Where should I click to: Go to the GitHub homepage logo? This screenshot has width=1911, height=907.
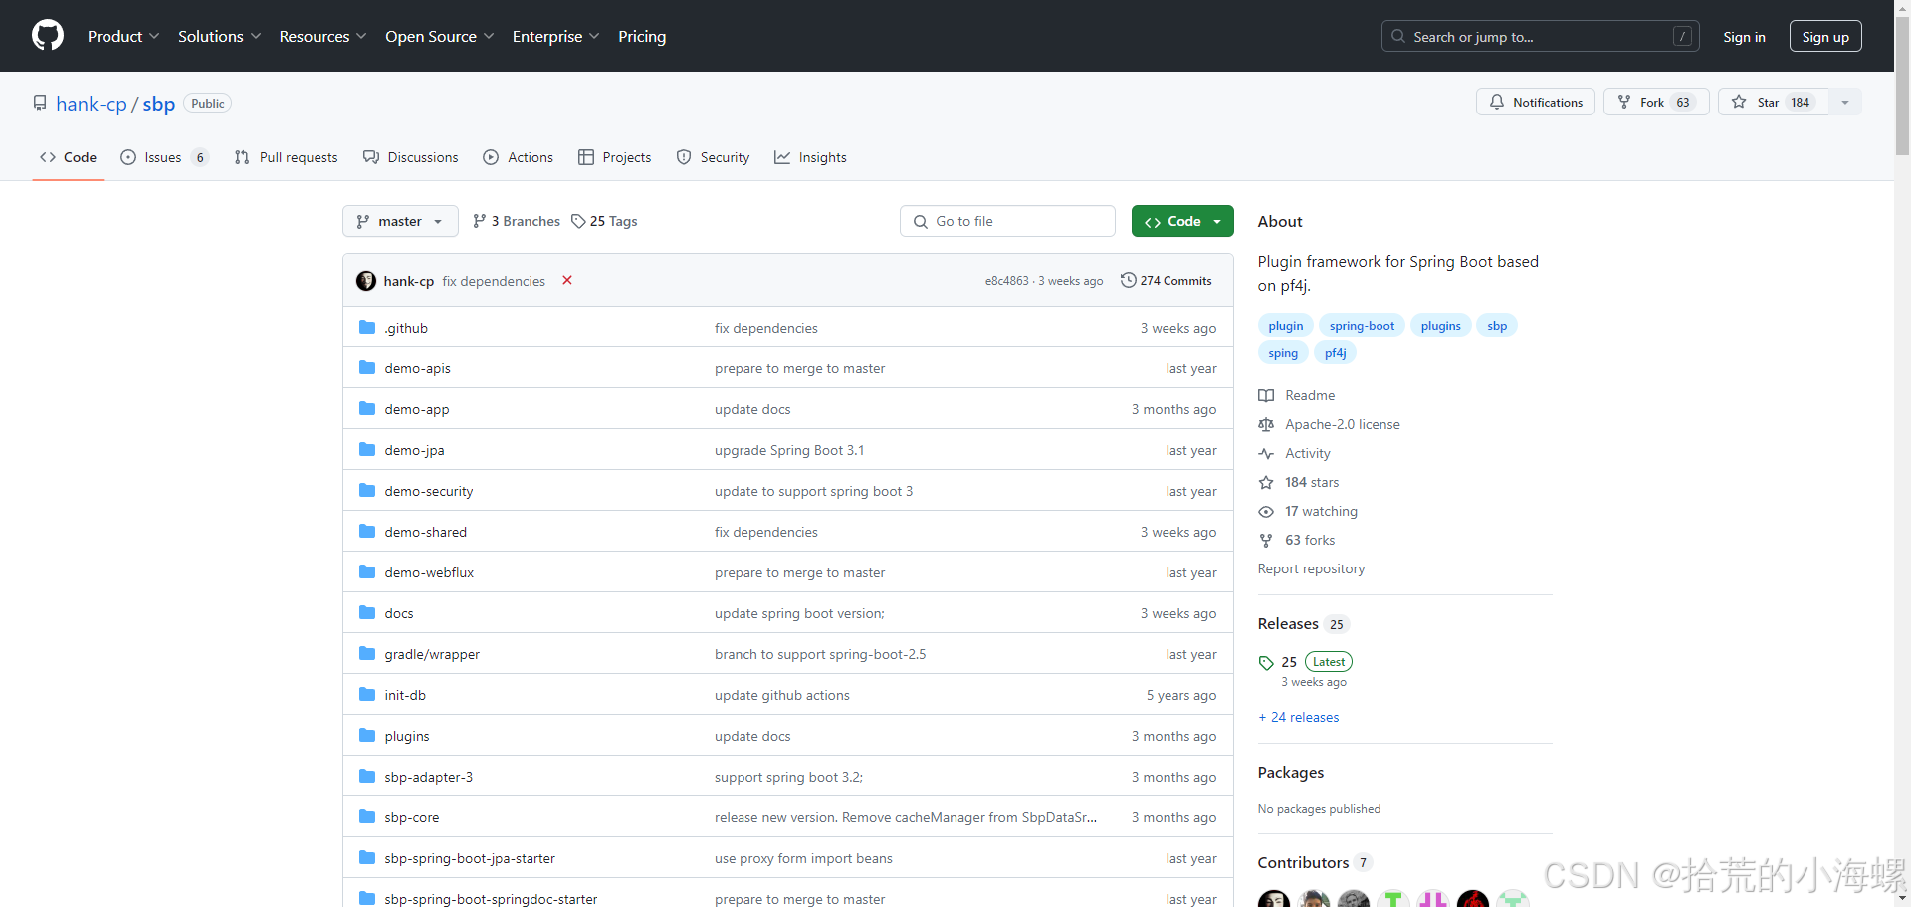[x=48, y=36]
